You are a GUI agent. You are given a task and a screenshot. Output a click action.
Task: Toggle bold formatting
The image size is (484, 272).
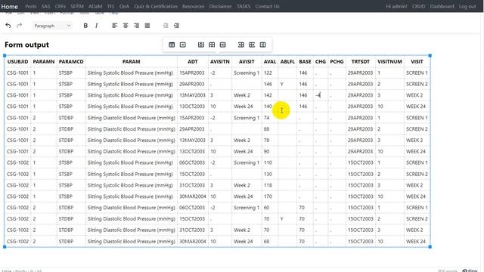pyautogui.click(x=85, y=26)
